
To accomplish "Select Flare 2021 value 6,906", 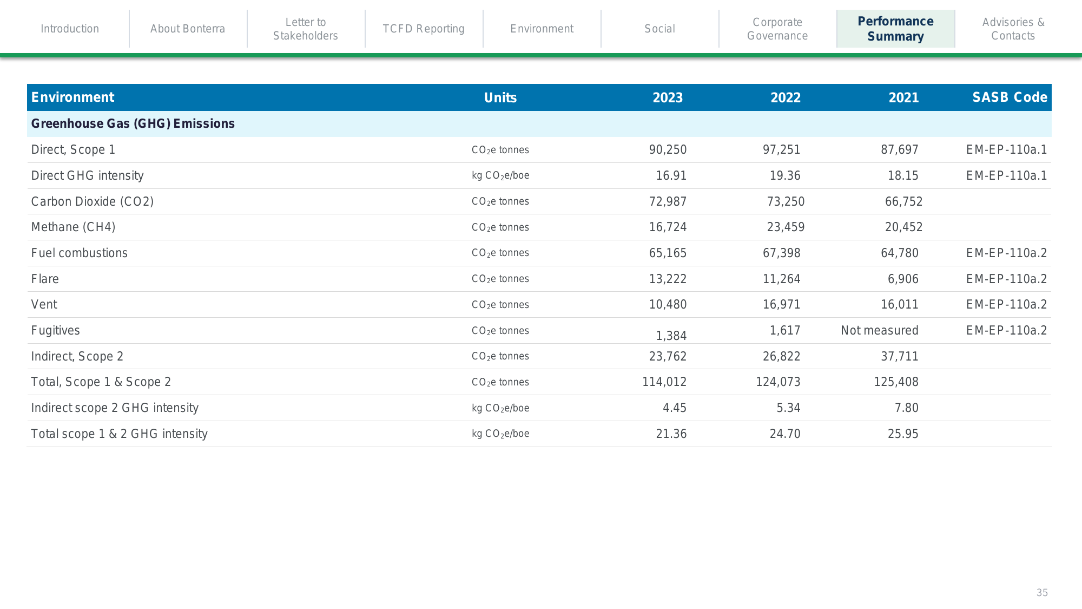I will pyautogui.click(x=903, y=279).
